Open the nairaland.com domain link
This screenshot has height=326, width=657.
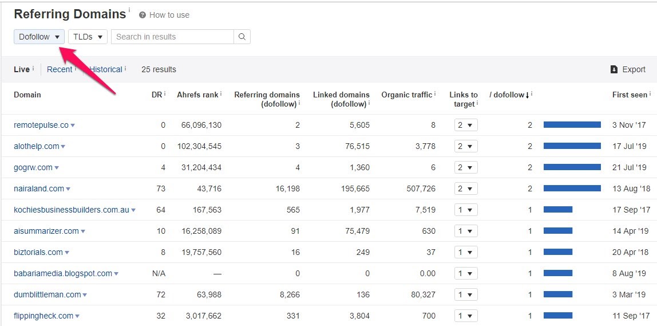tap(38, 188)
